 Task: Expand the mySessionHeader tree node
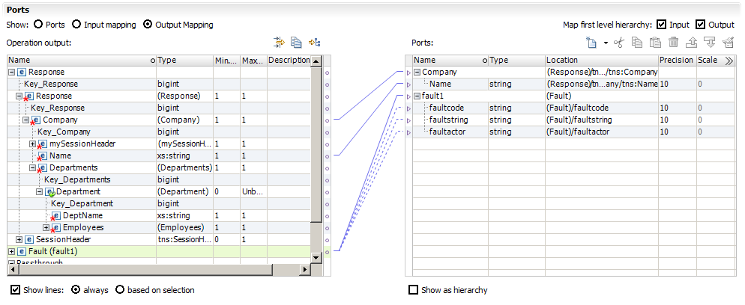tap(32, 144)
